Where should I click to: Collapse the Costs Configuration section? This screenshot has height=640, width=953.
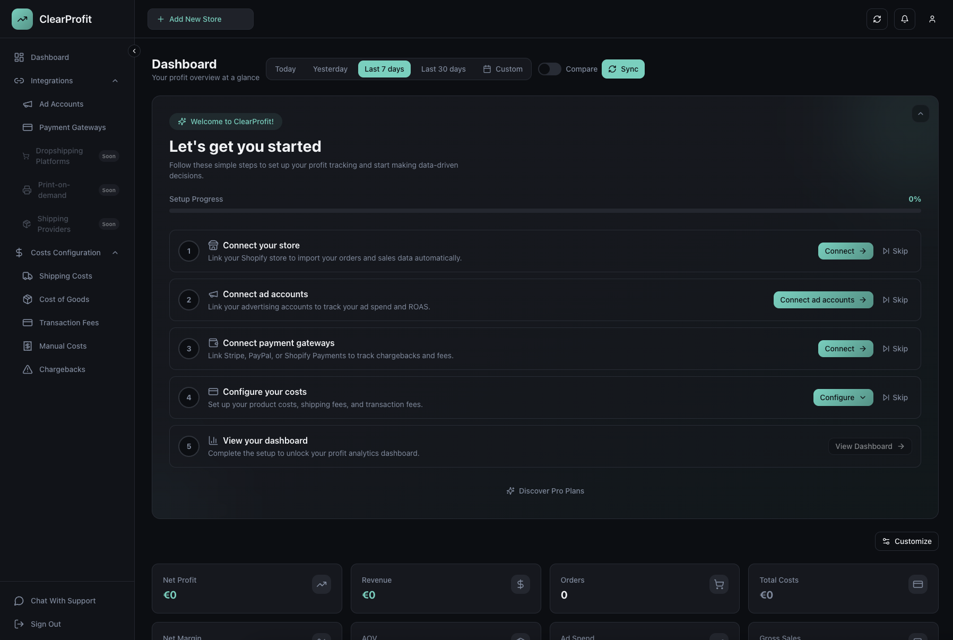pos(115,253)
